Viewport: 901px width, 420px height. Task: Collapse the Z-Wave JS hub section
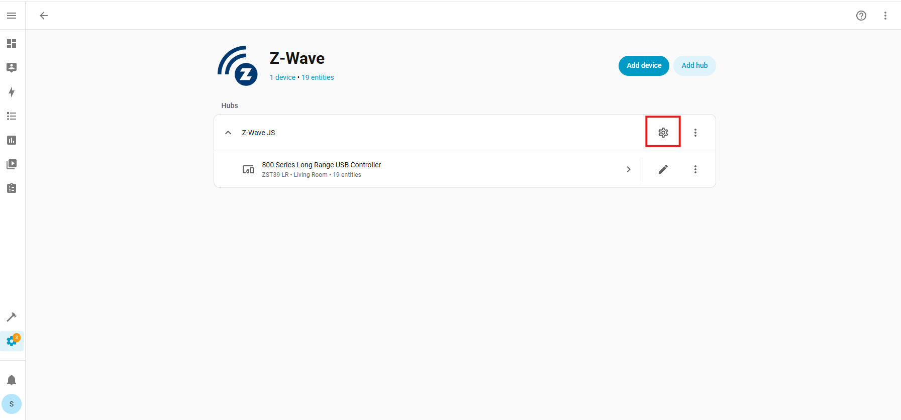pos(228,133)
